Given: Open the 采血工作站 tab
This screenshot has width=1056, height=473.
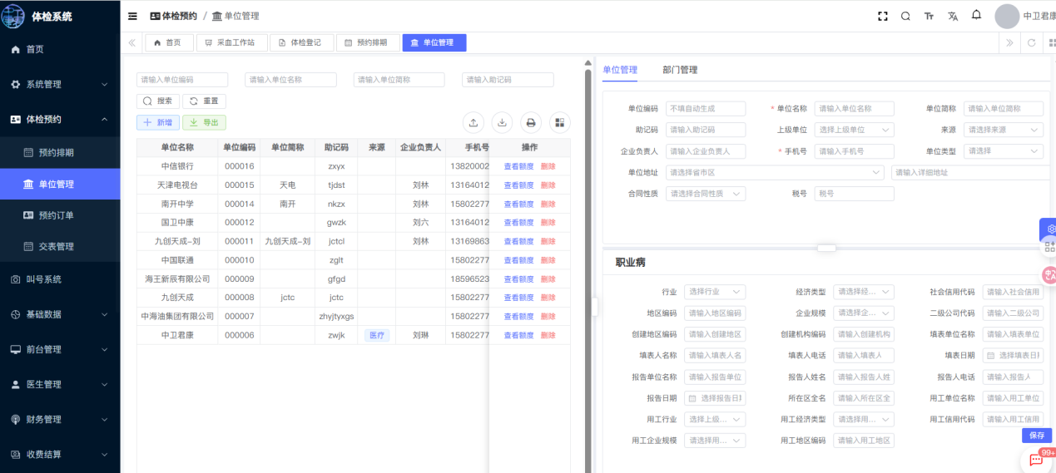Looking at the screenshot, I should tap(232, 42).
